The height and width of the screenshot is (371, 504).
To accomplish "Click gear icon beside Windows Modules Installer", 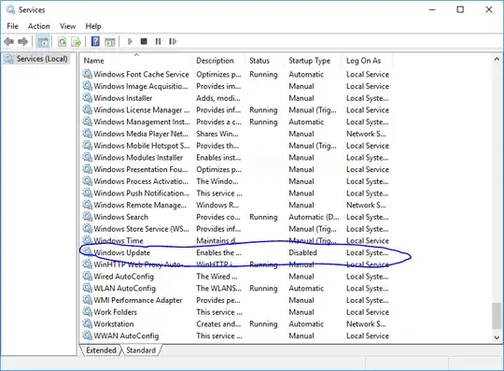I will (87, 157).
